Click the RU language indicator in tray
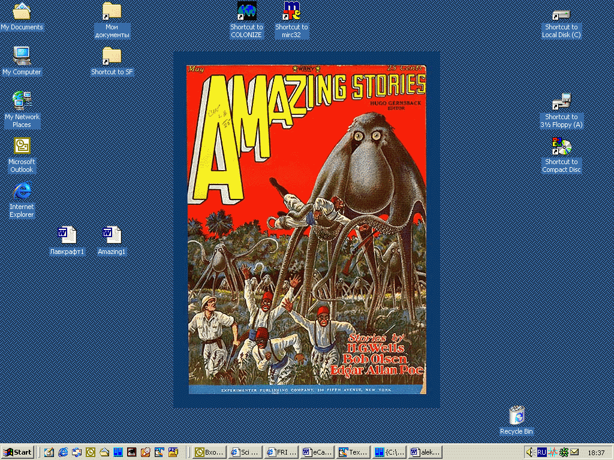614x460 pixels. coord(541,452)
